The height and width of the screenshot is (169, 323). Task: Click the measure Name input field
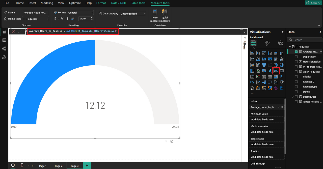click(x=36, y=13)
